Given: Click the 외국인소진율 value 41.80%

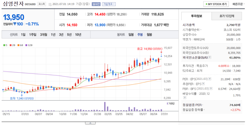Looking at the screenshot, I should point(235,58).
